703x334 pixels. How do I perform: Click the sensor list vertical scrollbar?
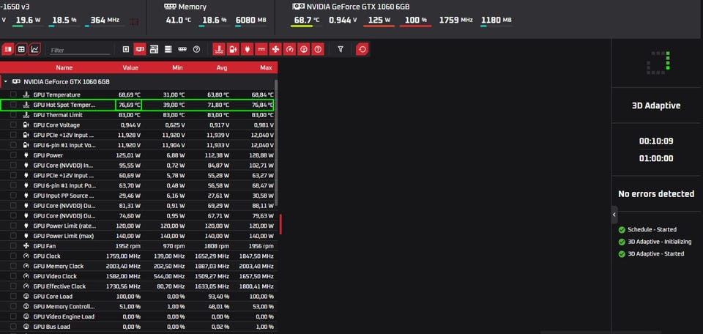276,142
